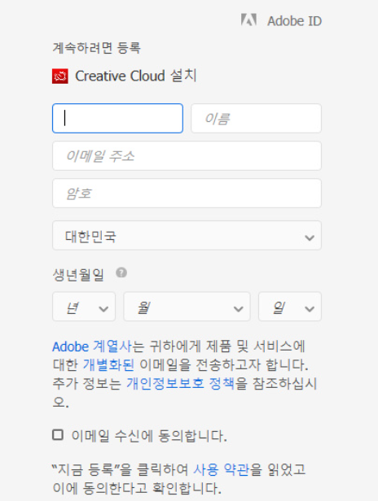Screen dimensions: 378x501
Task: Click the 생년월일 label
Action: click(78, 274)
